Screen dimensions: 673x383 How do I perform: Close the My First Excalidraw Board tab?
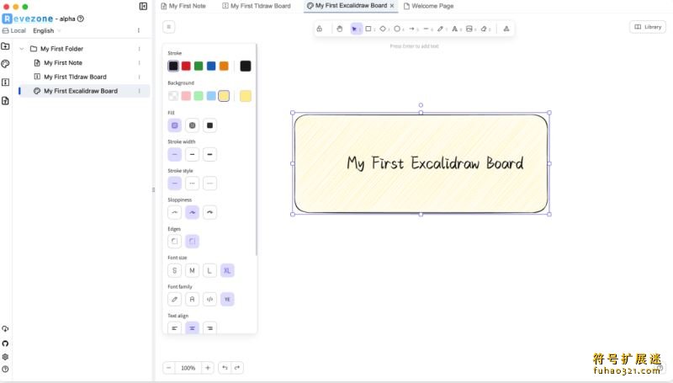[x=392, y=6]
